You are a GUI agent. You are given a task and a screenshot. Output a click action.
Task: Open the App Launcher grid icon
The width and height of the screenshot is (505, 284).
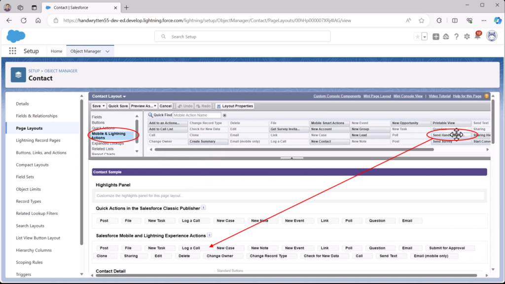[12, 51]
